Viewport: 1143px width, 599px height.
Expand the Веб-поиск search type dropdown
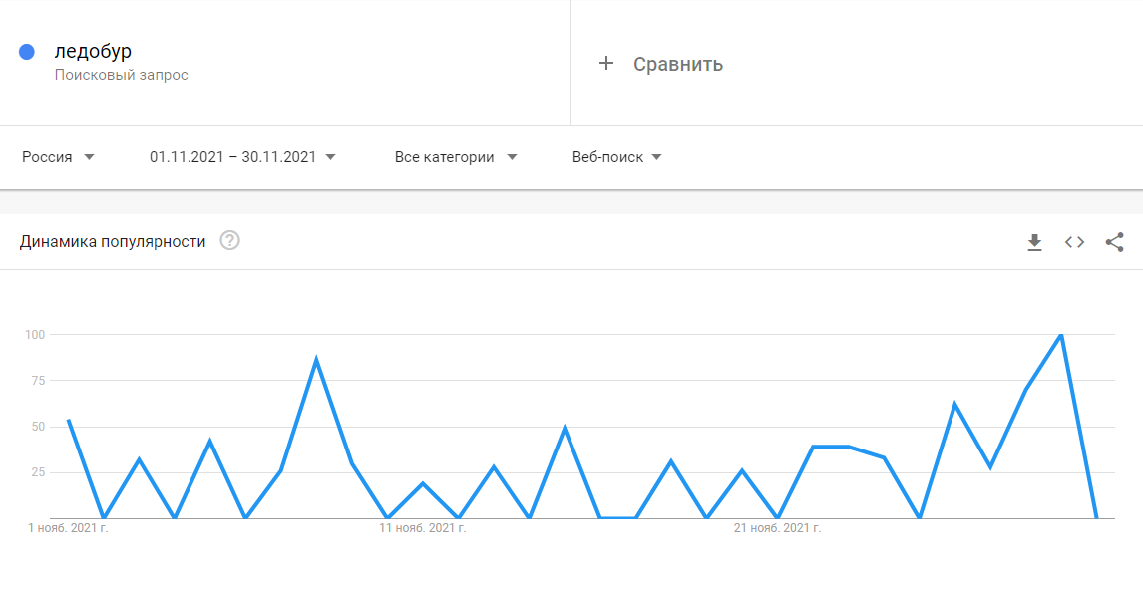[x=617, y=157]
